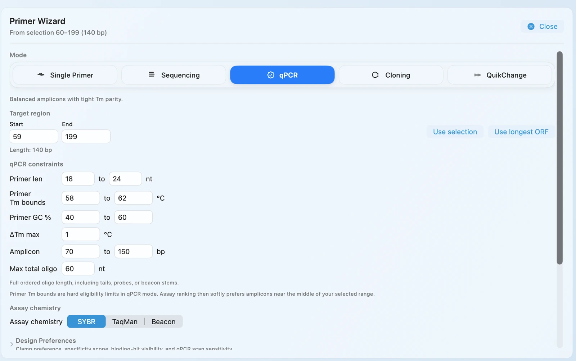Focus the maximum primer length field
576x361 pixels.
pos(125,179)
